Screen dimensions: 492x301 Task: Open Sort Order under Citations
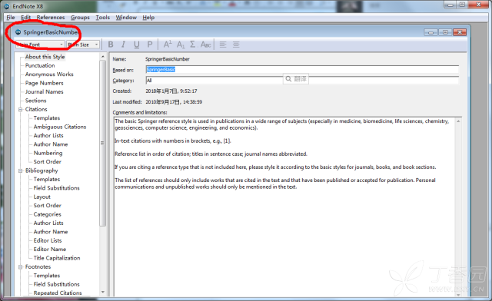[48, 162]
